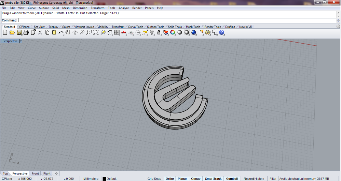Click the New file icon
The image size is (341, 181).
[5, 33]
